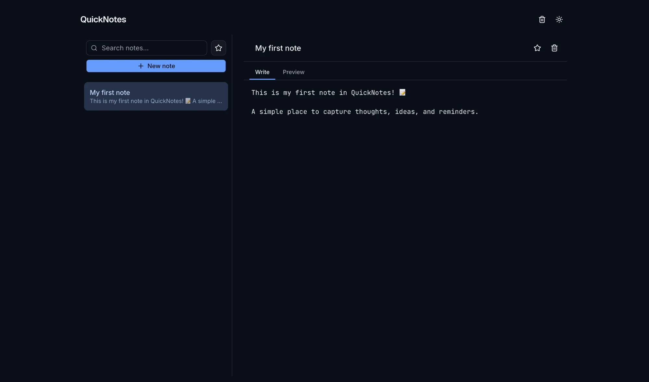Delete the open note using its trash icon
Viewport: 649px width, 382px height.
554,48
